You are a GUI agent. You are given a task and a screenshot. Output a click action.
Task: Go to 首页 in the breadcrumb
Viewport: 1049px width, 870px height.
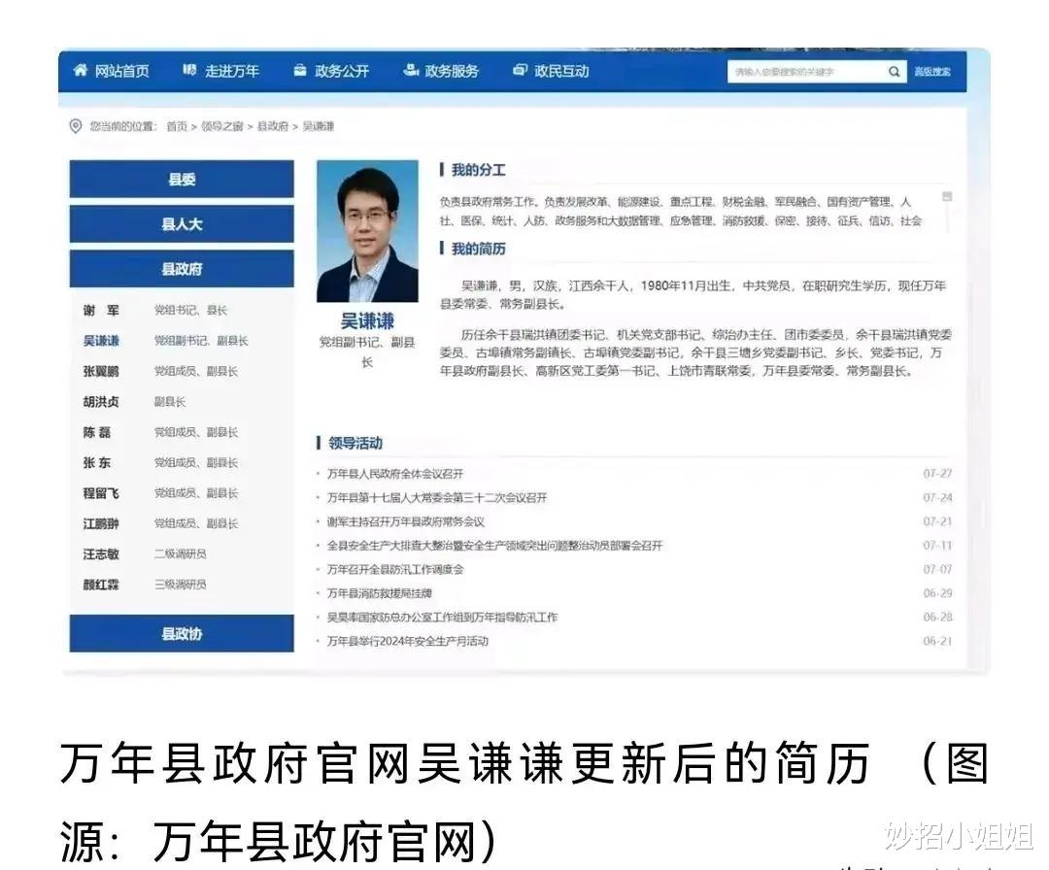pos(177,126)
